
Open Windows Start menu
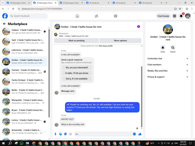pos(3,143)
